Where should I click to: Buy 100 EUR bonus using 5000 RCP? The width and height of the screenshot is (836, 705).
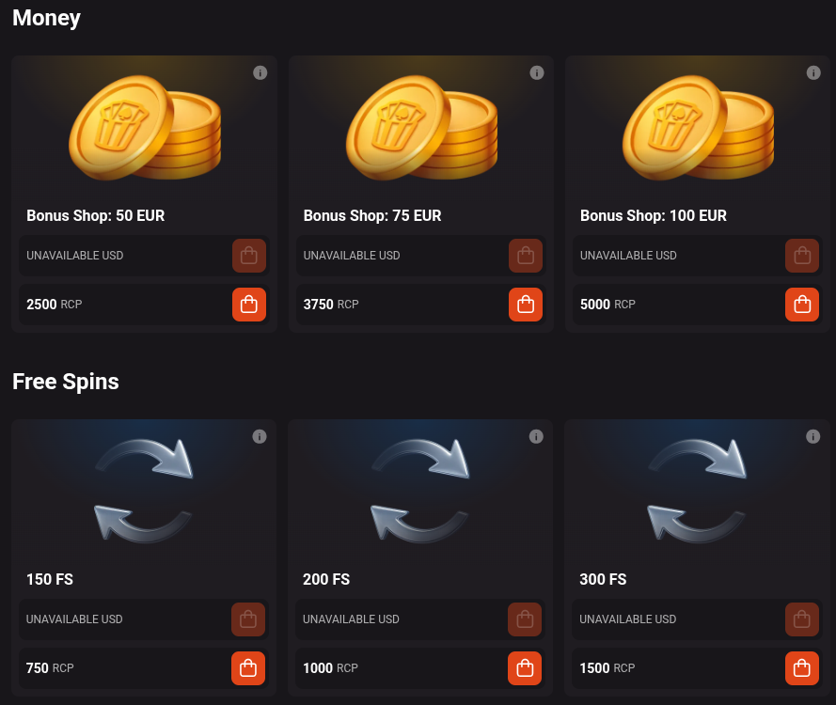point(802,304)
